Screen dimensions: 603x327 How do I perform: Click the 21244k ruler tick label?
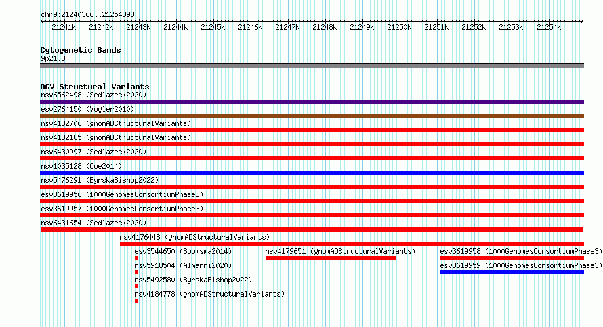tap(175, 27)
